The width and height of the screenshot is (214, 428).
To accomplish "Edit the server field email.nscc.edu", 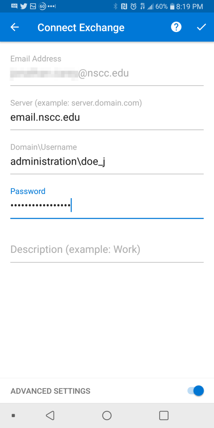I will (x=107, y=117).
